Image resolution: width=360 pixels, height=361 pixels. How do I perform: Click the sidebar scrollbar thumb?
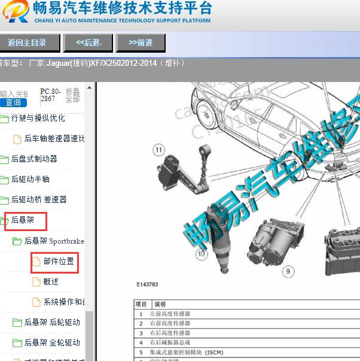pyautogui.click(x=89, y=336)
